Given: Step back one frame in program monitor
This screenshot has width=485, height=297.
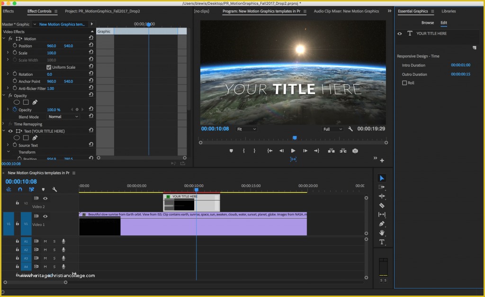Looking at the screenshot, I should (x=281, y=151).
